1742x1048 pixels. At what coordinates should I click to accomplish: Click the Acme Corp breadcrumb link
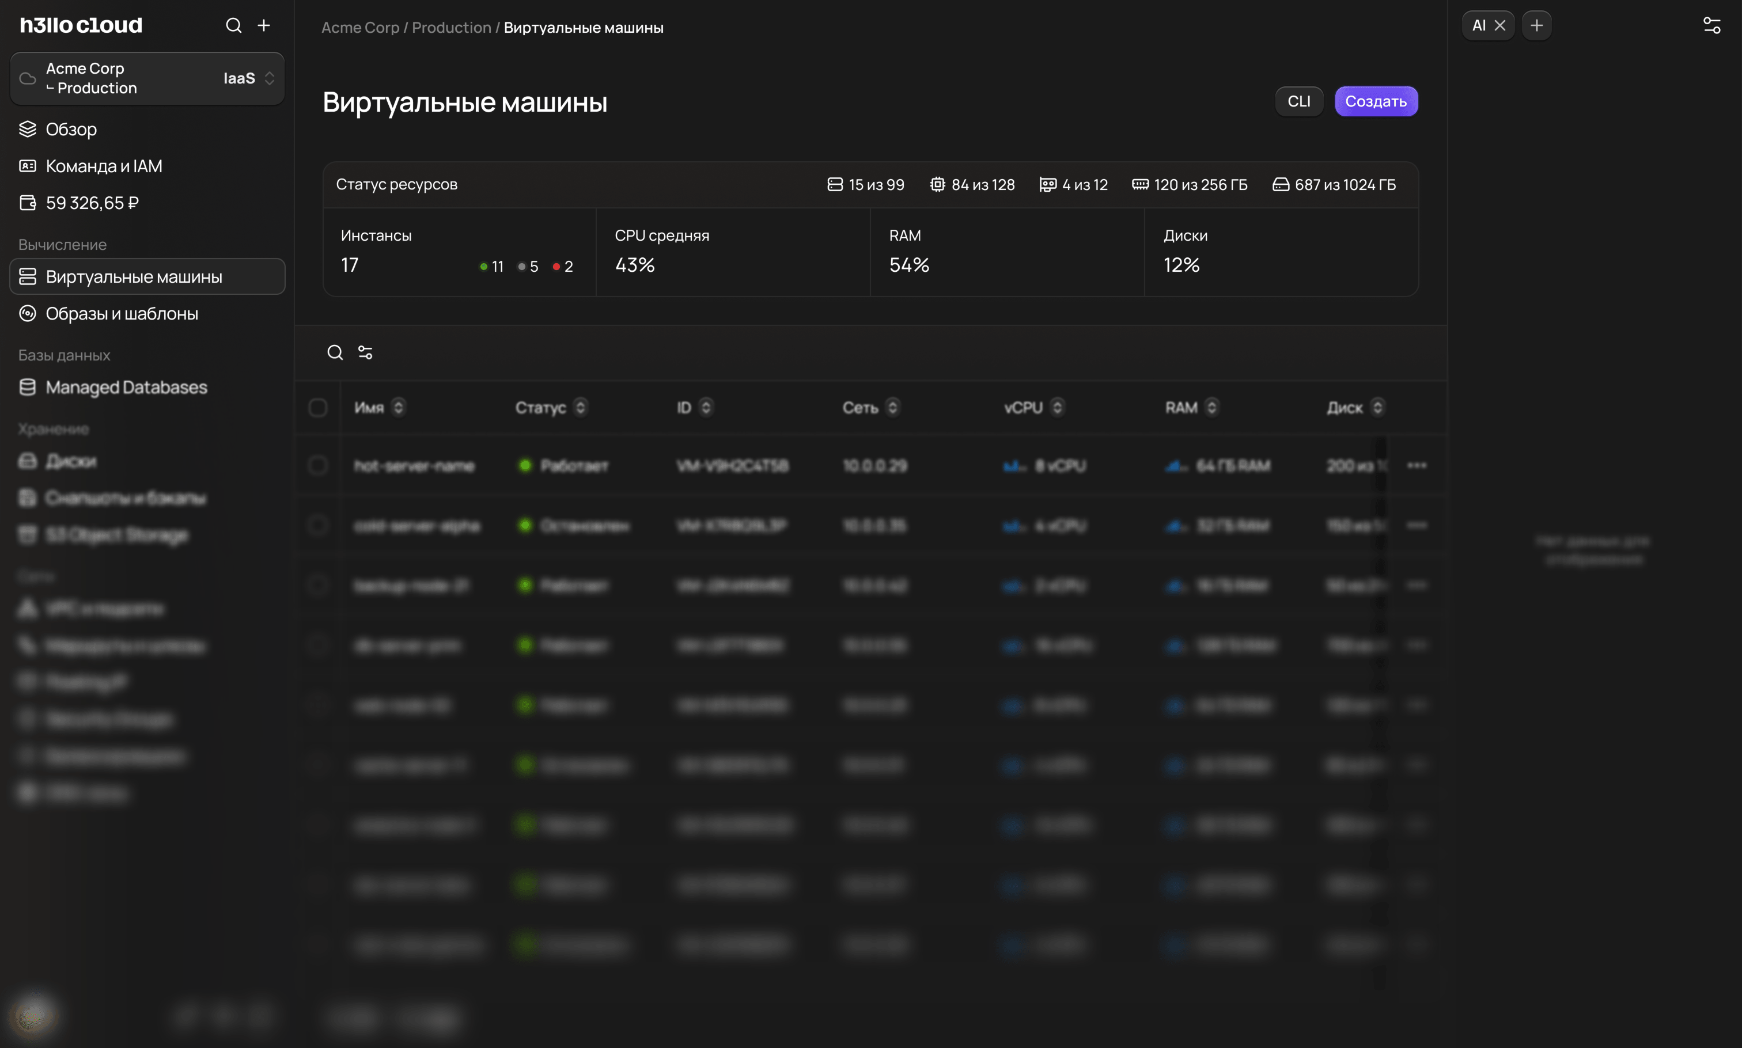click(360, 28)
